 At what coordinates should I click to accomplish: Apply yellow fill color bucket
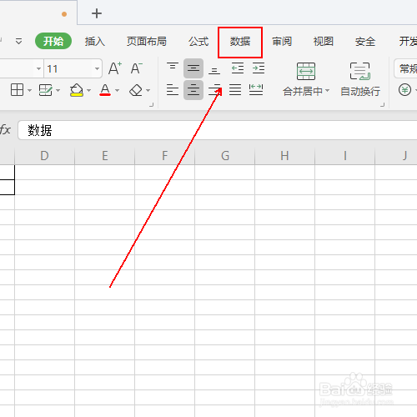click(77, 90)
